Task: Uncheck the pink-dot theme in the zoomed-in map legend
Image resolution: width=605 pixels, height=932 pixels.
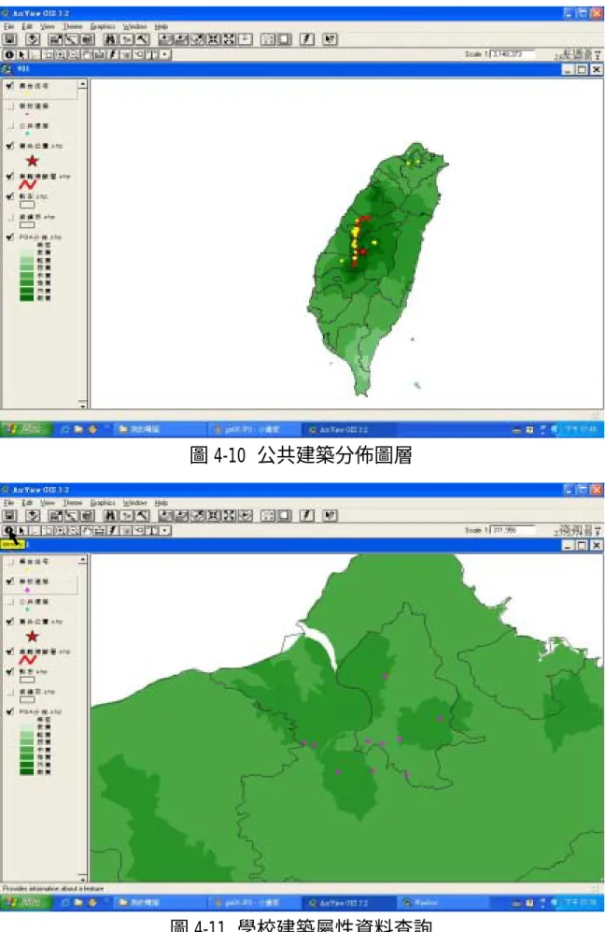Action: [x=9, y=581]
